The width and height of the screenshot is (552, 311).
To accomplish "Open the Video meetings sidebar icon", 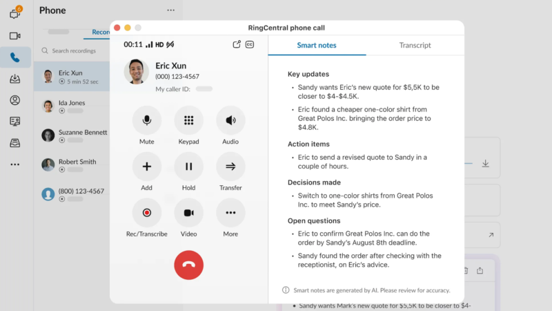I will (14, 36).
